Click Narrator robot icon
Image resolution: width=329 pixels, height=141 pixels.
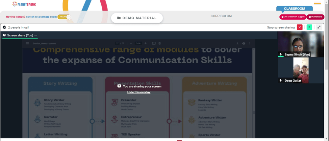[x=38, y=119]
